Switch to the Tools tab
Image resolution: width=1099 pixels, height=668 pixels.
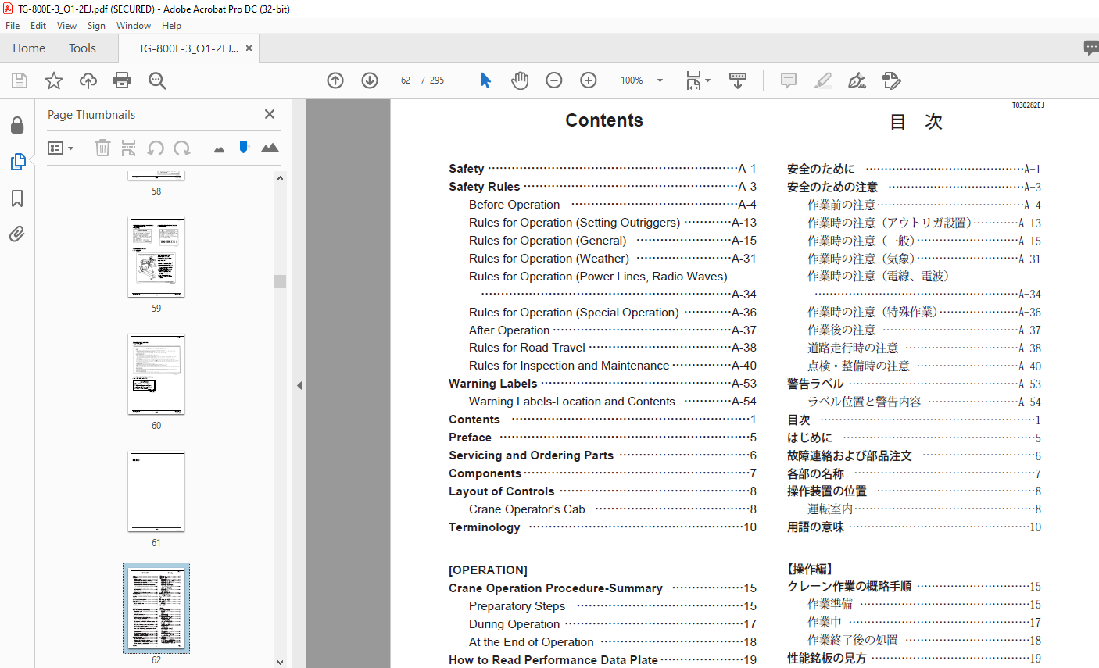pos(82,48)
